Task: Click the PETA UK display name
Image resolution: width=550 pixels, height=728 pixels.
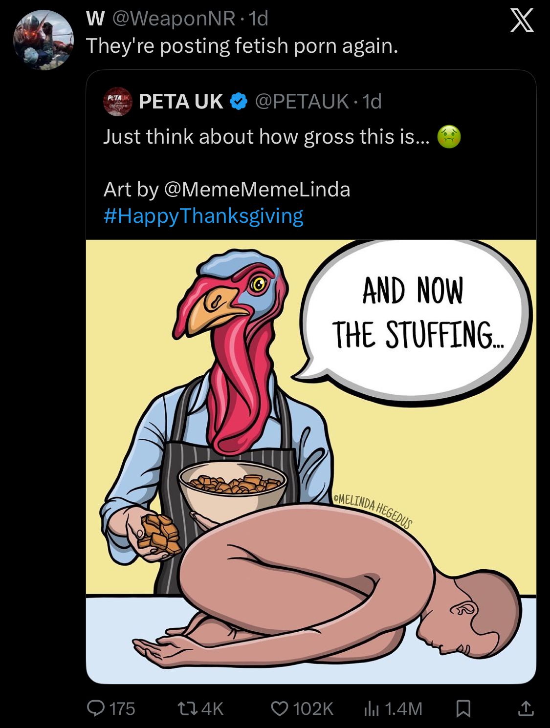Action: (x=181, y=102)
